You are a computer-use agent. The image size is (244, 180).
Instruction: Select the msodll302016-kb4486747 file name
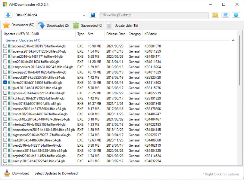[x=40, y=114]
